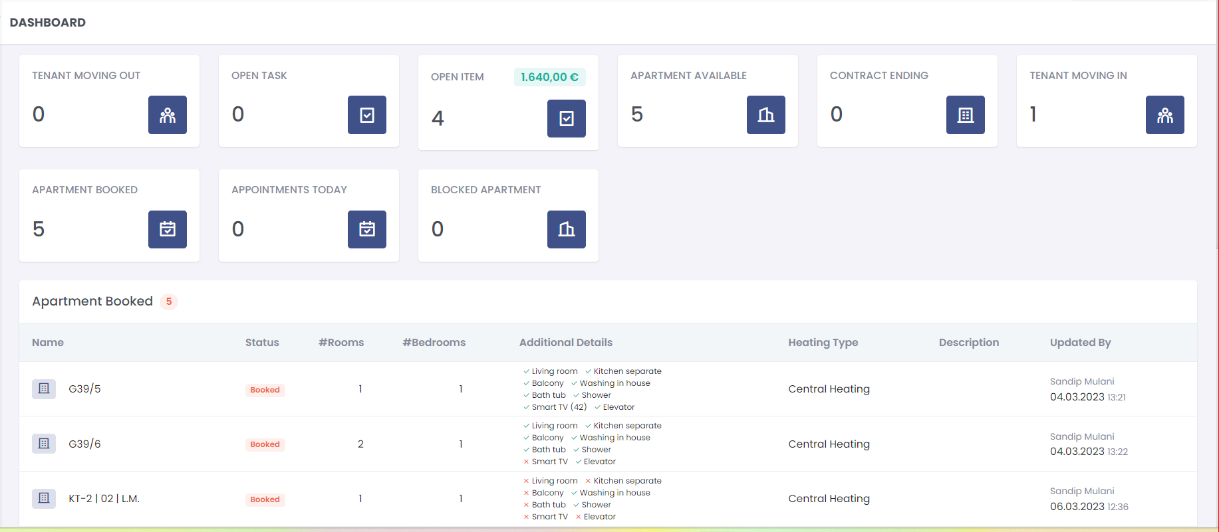Click the Status column header

262,343
